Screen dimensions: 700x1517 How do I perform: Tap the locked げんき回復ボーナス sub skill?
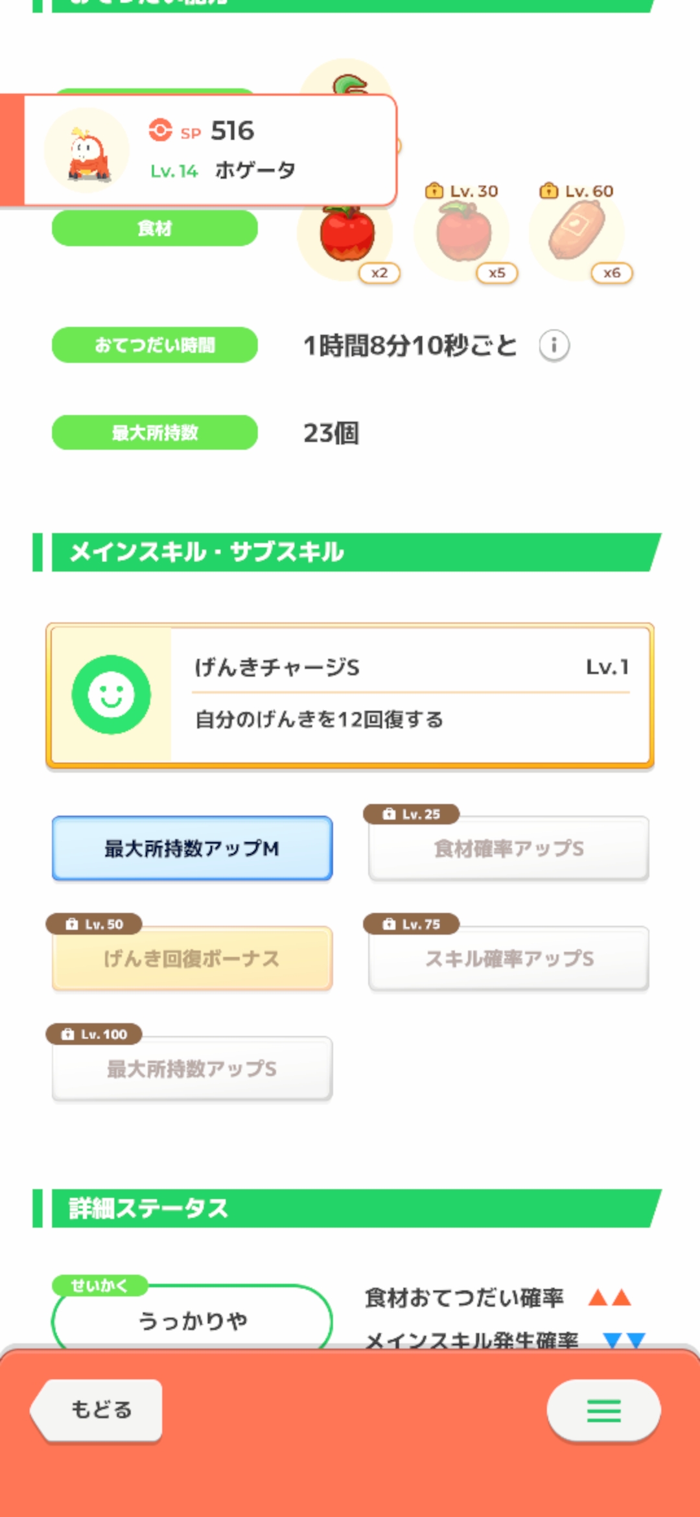tap(192, 958)
